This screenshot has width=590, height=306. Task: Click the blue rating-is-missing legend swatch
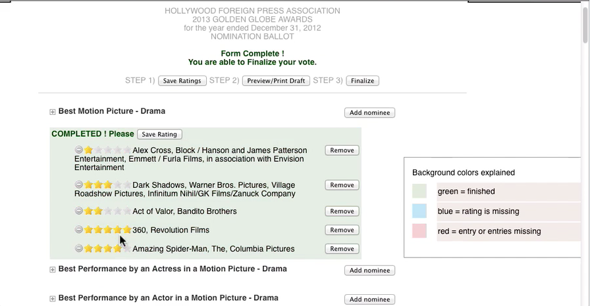pyautogui.click(x=419, y=211)
